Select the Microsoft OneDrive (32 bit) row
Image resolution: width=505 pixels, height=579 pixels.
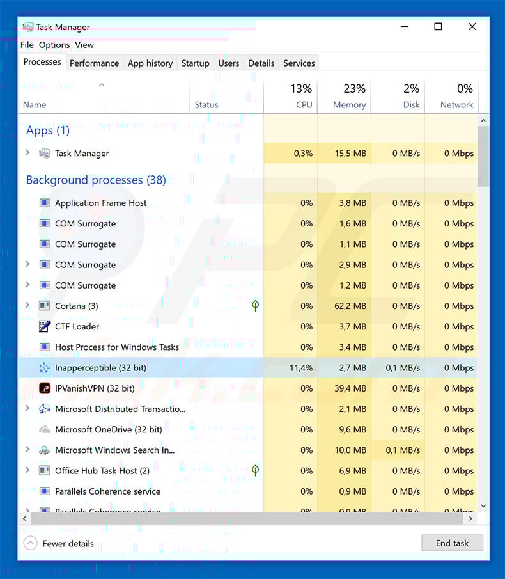point(248,429)
